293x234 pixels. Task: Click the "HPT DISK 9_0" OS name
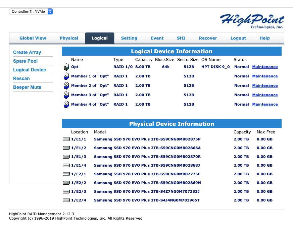pyautogui.click(x=215, y=67)
